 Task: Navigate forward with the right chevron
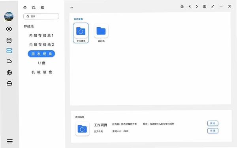tap(197, 6)
